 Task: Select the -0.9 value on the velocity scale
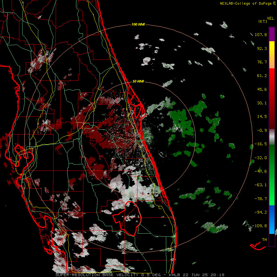pyautogui.click(x=262, y=130)
